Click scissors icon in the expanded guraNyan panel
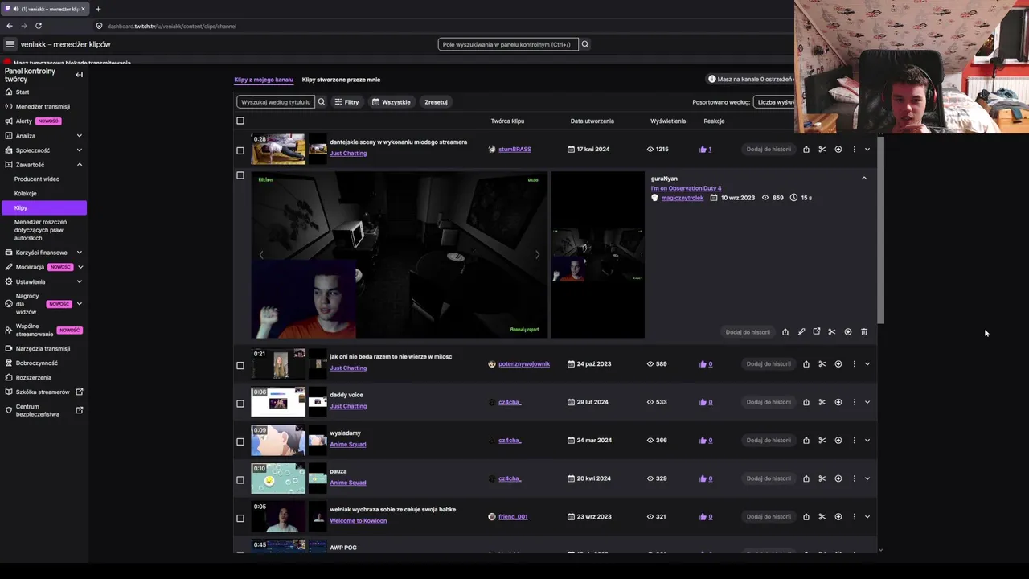 click(832, 332)
